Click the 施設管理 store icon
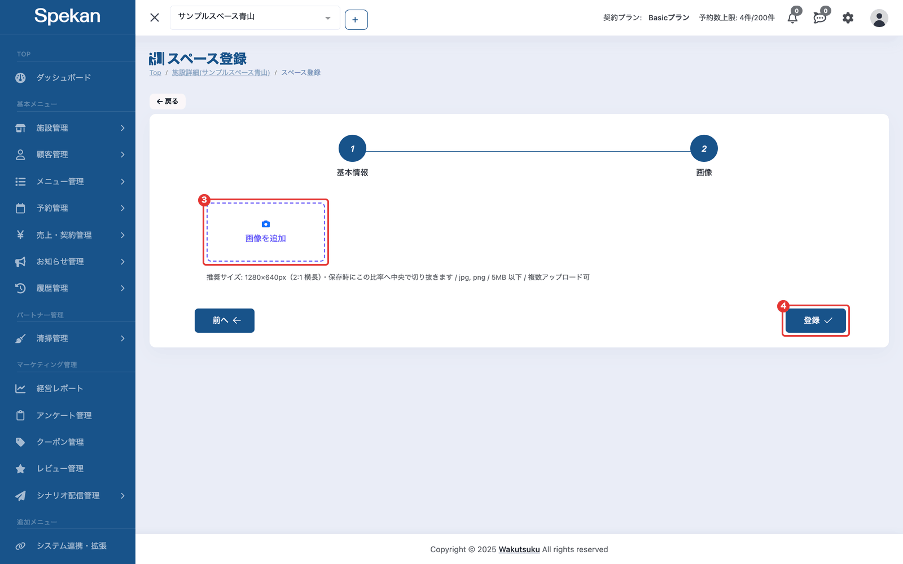 point(20,128)
